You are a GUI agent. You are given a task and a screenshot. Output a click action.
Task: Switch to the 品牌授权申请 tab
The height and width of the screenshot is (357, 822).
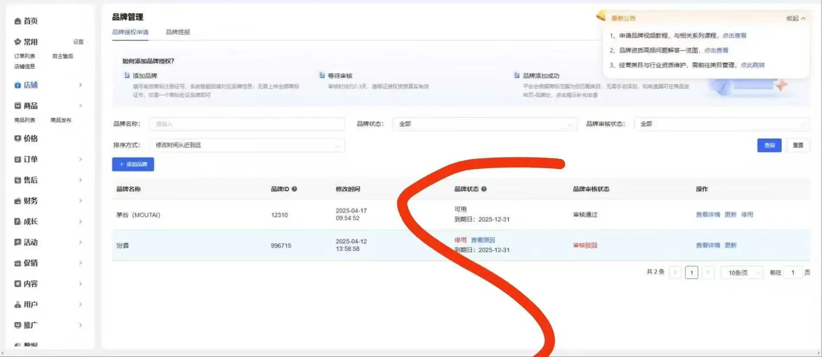[x=130, y=32]
